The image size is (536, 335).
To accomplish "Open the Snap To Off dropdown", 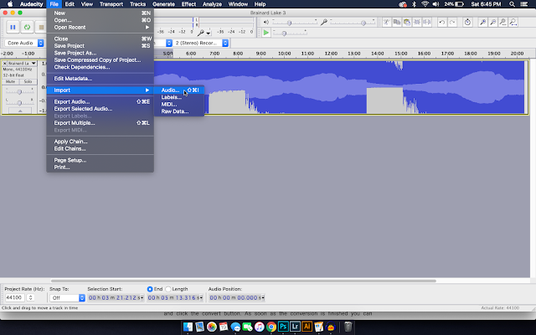I will pos(67,298).
